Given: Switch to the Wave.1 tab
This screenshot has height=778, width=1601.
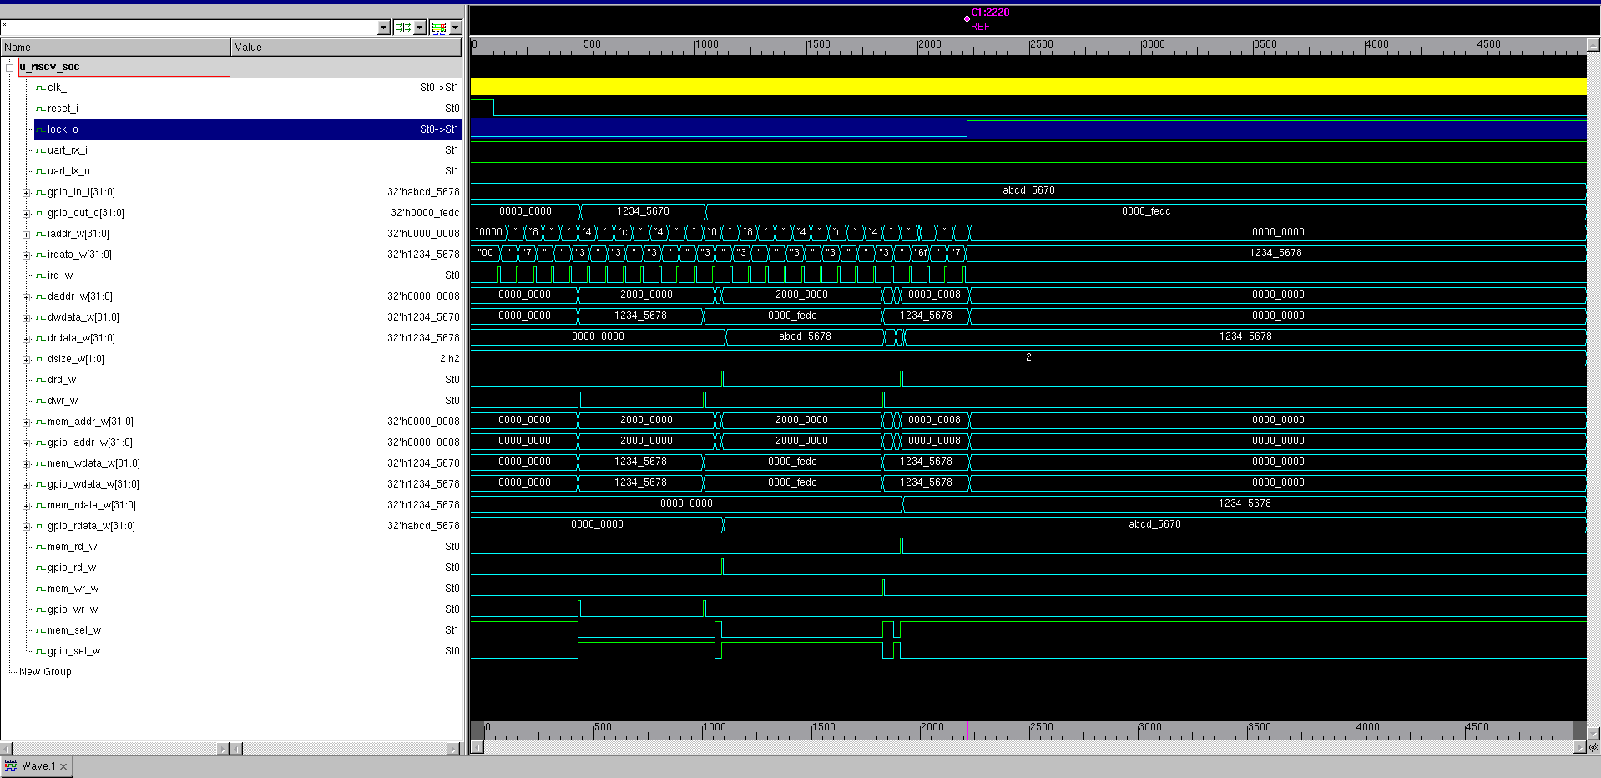Looking at the screenshot, I should (38, 765).
